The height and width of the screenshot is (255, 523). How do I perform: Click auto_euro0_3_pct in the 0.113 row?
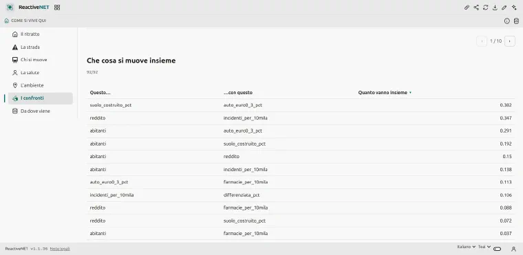click(109, 182)
